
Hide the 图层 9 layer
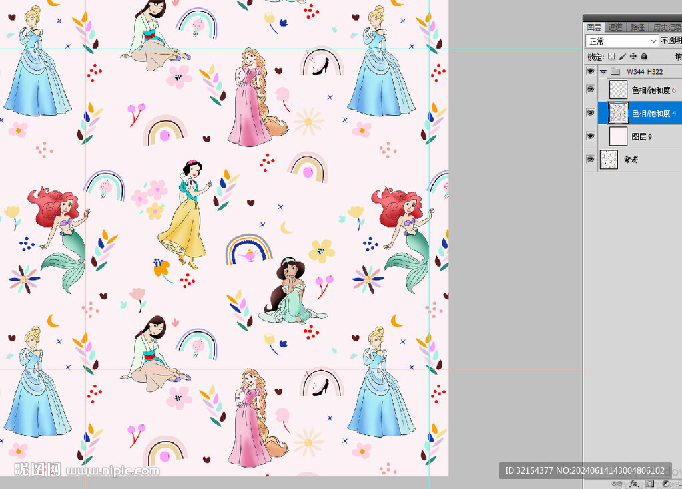(x=591, y=136)
